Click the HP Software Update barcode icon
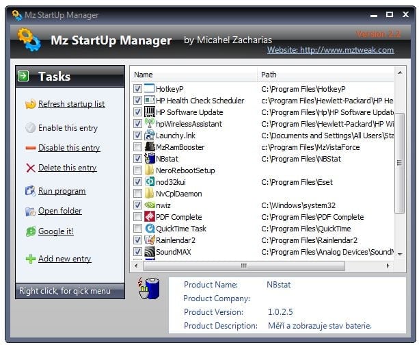Screen dimensions: 419x345 click(150, 112)
